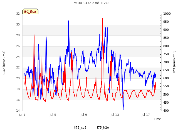Viewport: 178px width, 133px height.
Task: Click the 20 value on CO2 axis
Action: click(x=18, y=78)
